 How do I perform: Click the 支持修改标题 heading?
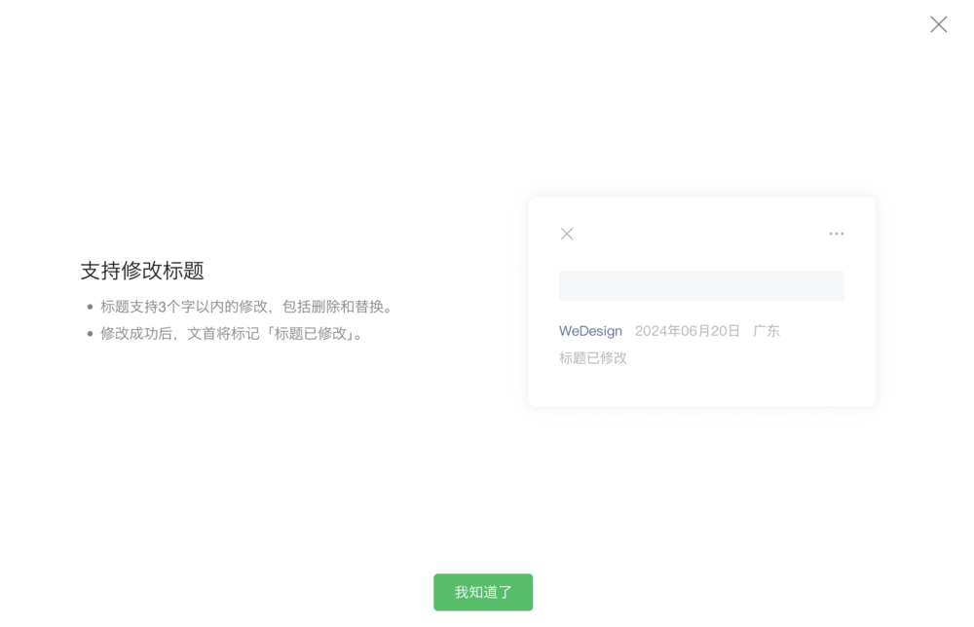(x=142, y=271)
